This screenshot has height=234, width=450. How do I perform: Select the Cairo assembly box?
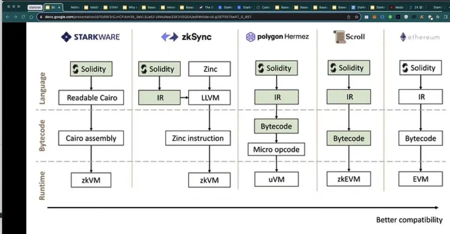click(91, 138)
